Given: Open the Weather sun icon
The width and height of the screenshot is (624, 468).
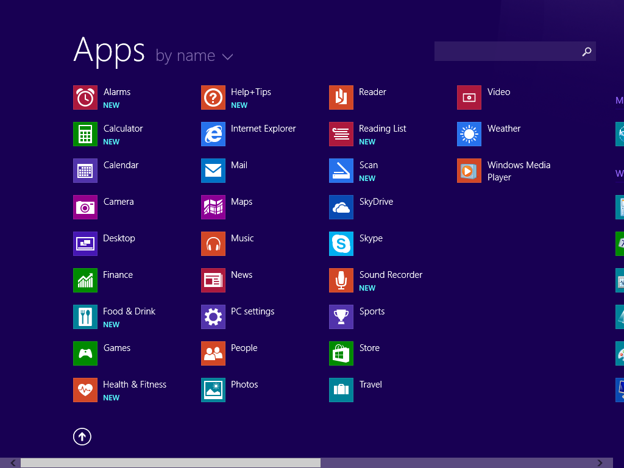Looking at the screenshot, I should pyautogui.click(x=469, y=134).
